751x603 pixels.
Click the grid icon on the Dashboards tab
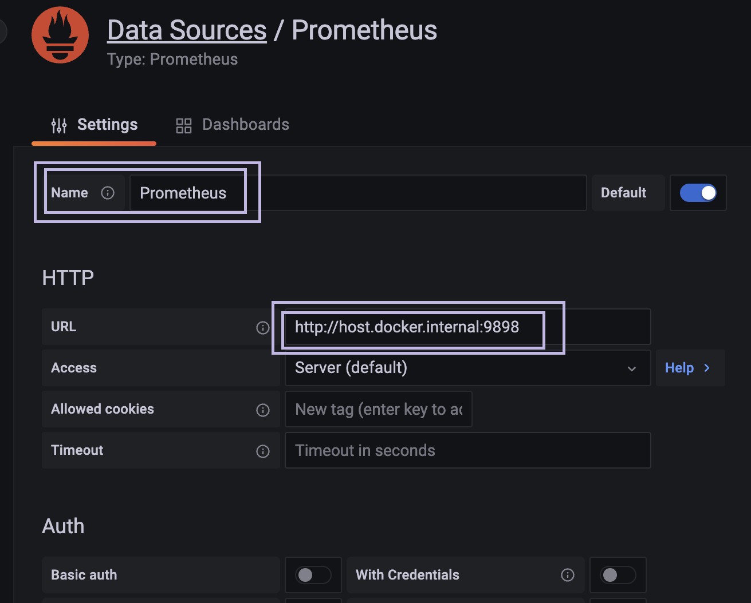point(184,126)
